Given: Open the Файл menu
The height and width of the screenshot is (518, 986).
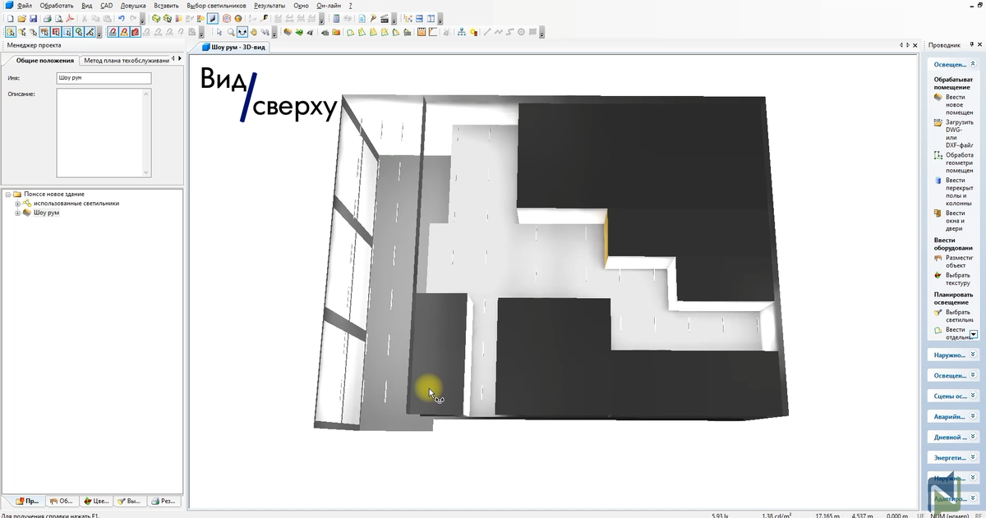Looking at the screenshot, I should [x=25, y=5].
